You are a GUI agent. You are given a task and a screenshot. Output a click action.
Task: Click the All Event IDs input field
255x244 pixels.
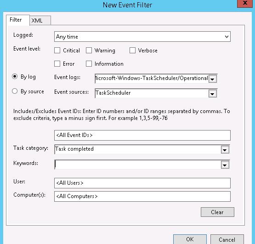click(x=142, y=135)
